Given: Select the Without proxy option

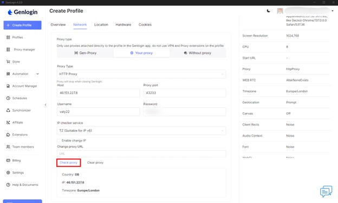Looking at the screenshot, I should coord(198,53).
